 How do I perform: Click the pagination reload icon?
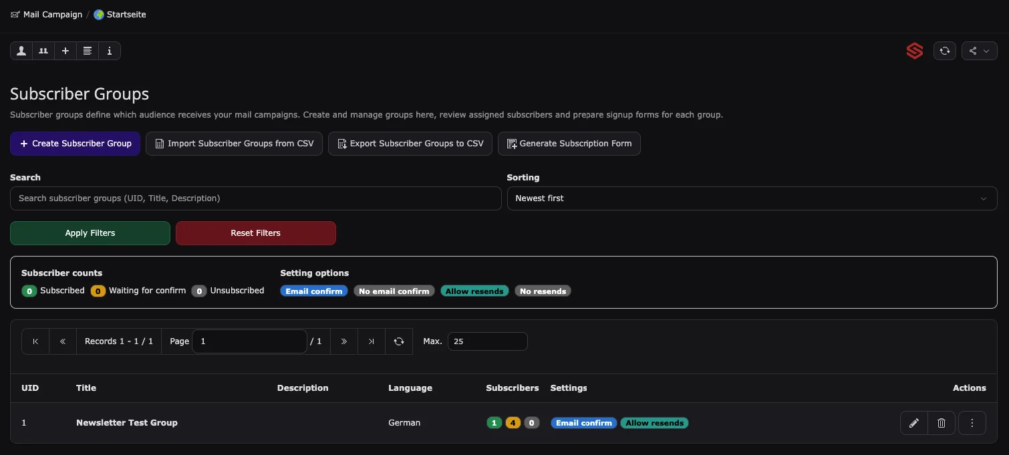399,341
